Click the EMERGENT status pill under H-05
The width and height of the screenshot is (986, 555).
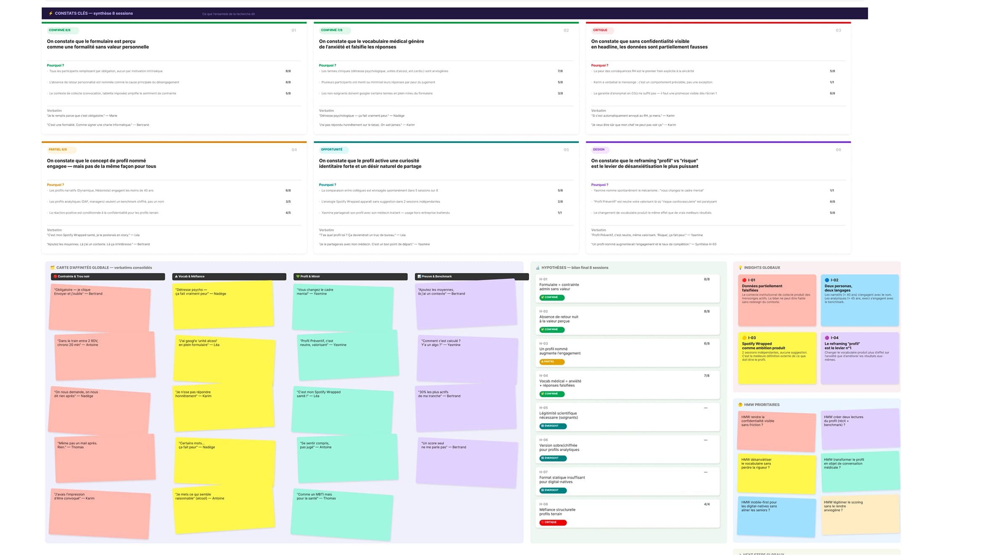[553, 426]
